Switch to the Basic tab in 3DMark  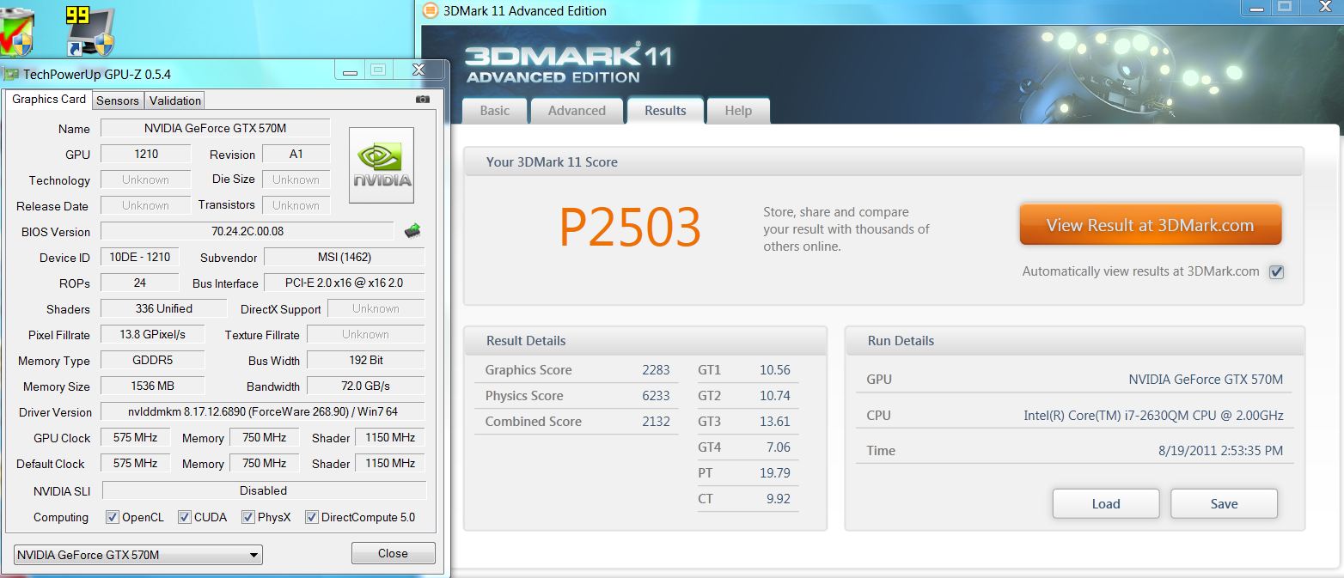(x=494, y=111)
